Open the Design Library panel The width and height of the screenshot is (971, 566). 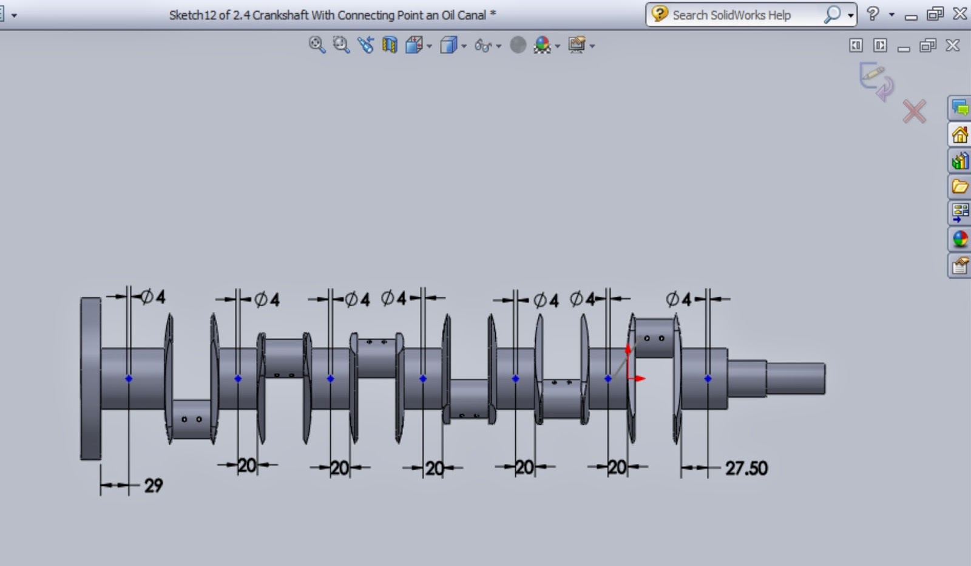coord(959,160)
